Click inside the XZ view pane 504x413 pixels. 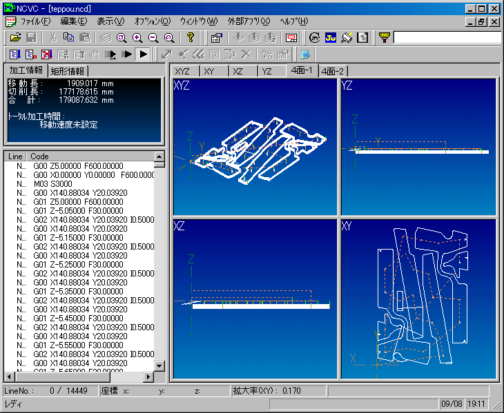point(255,299)
